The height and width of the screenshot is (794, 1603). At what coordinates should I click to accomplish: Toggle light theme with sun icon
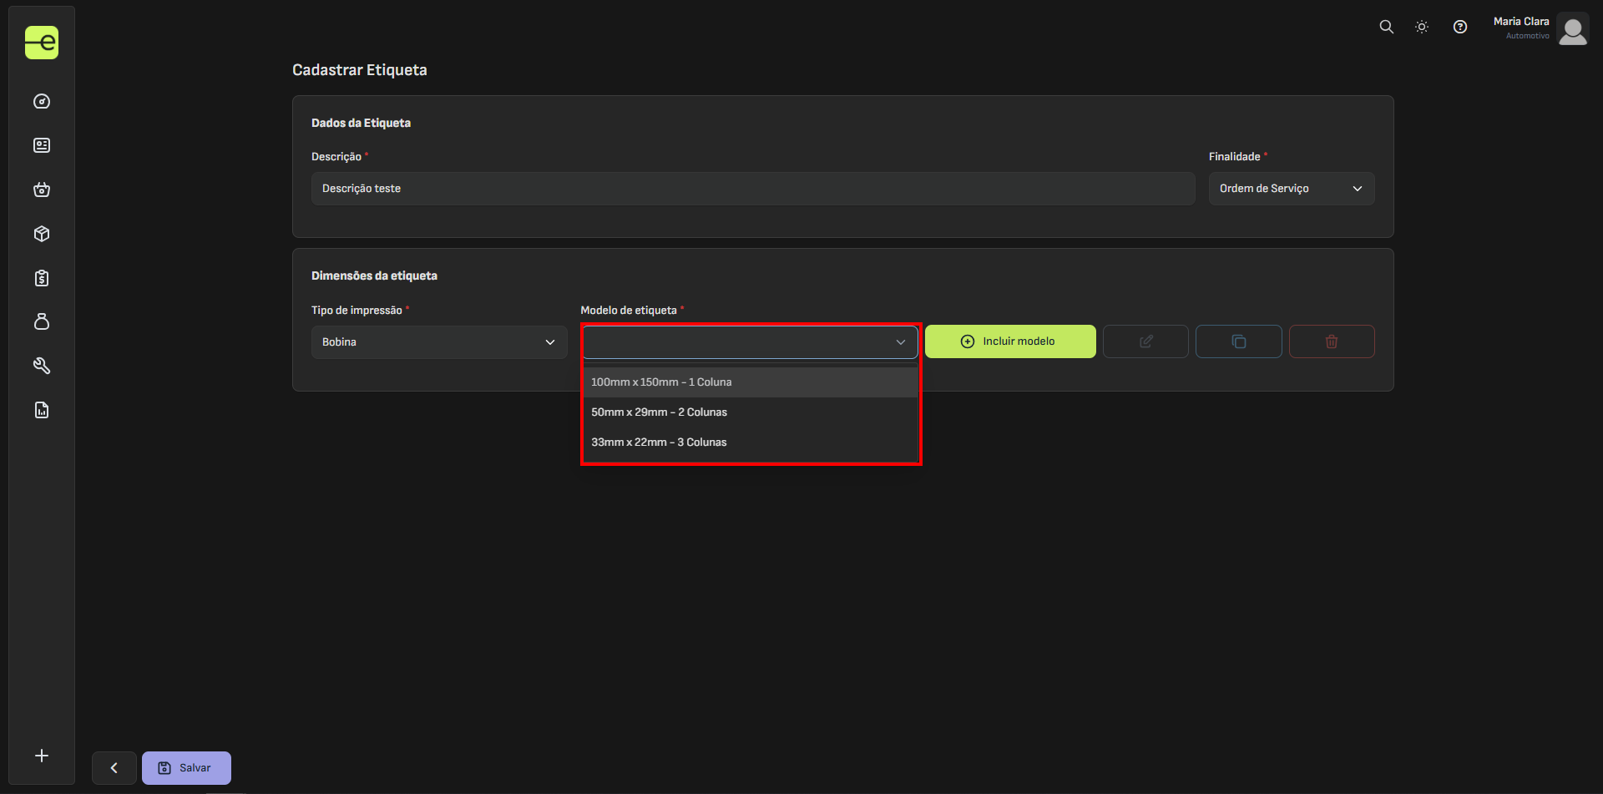pos(1422,27)
